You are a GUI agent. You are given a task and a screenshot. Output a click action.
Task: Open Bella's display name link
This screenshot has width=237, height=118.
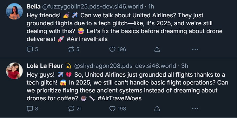(x=34, y=7)
